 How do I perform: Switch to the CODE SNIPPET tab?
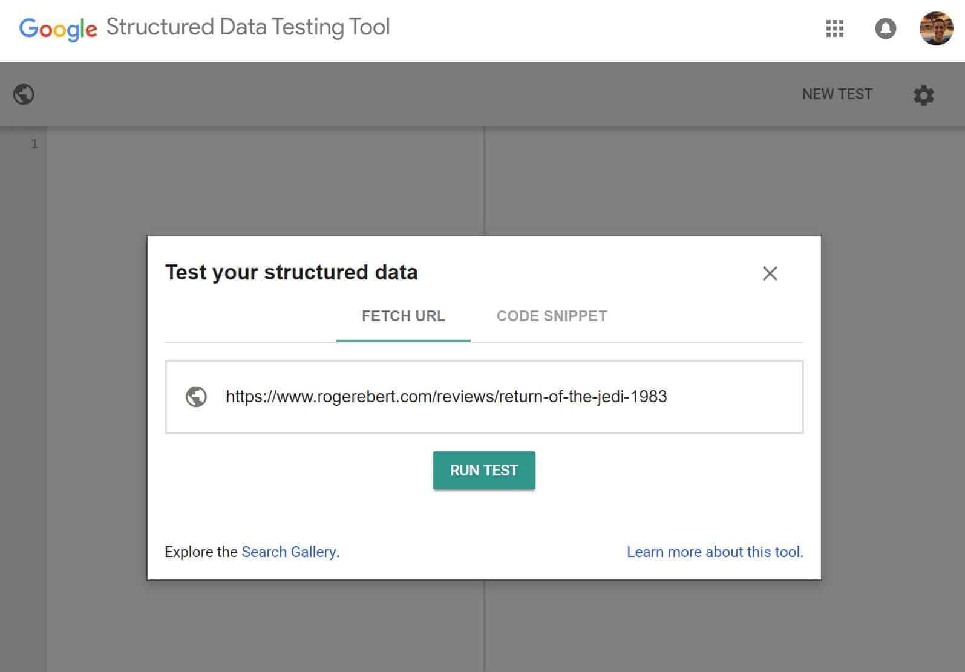551,316
